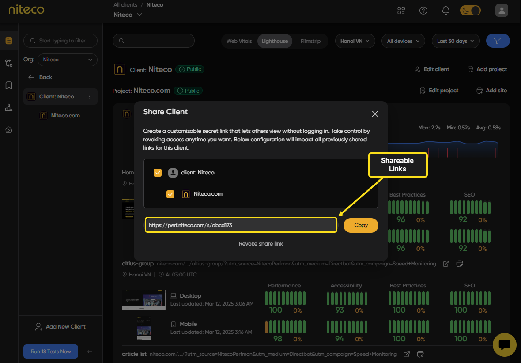This screenshot has width=521, height=363.
Task: Click the Public badge beside Niteco.com project
Action: pyautogui.click(x=188, y=91)
